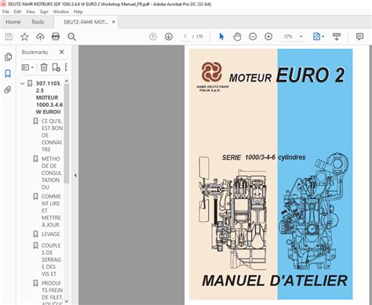Add document to starred favorites
The image size is (372, 305).
tap(24, 37)
